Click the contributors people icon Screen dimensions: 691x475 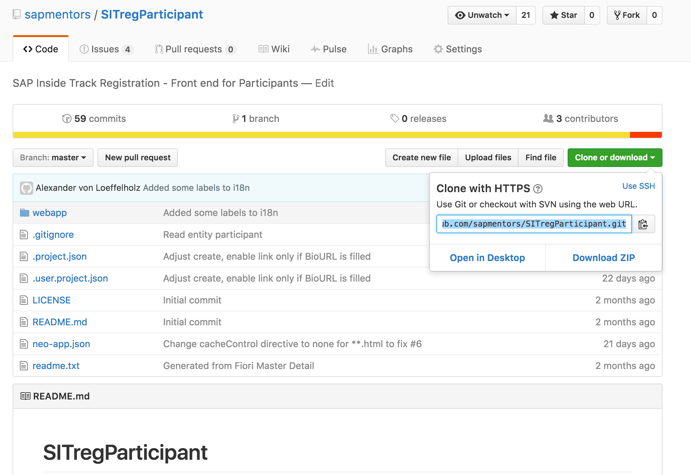click(x=548, y=118)
